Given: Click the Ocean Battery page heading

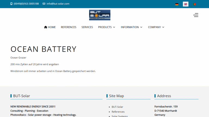Looking at the screenshot, I should (44, 49).
